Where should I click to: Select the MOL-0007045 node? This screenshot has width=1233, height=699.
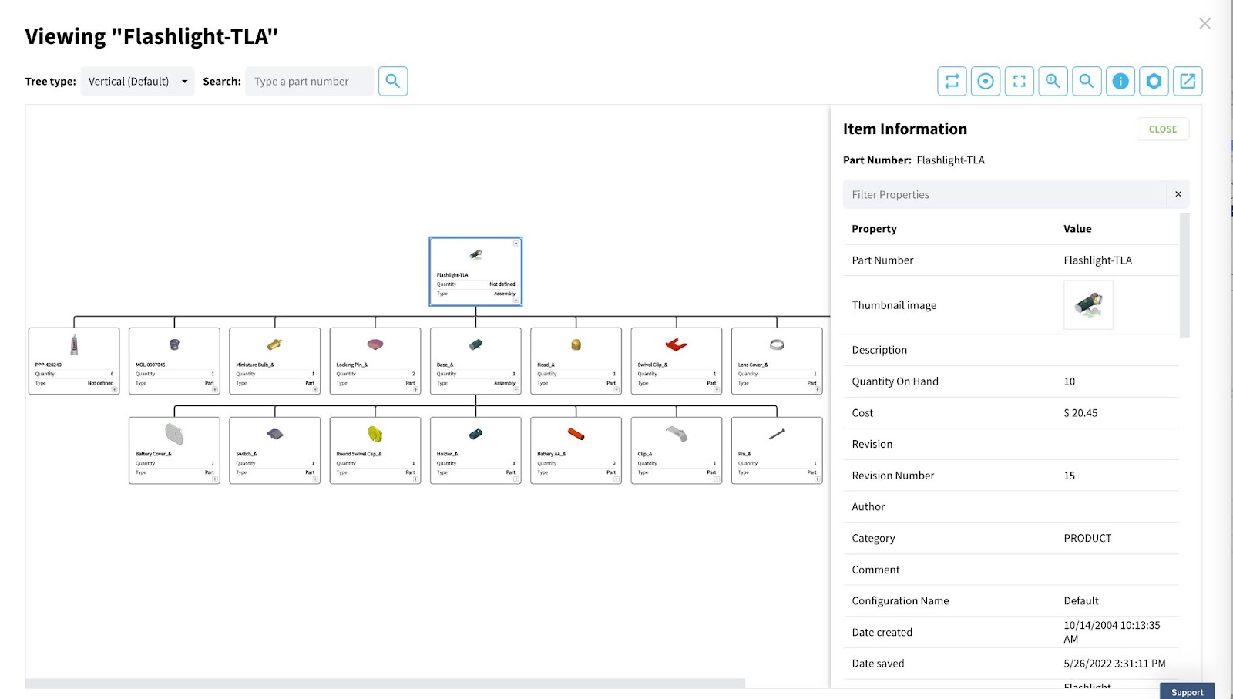tap(174, 361)
